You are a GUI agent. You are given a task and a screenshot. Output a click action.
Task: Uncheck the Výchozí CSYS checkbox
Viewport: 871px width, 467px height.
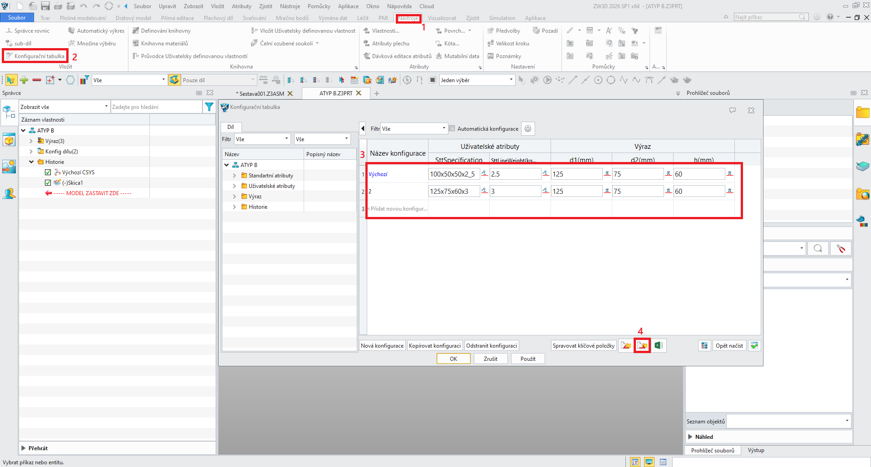point(48,172)
